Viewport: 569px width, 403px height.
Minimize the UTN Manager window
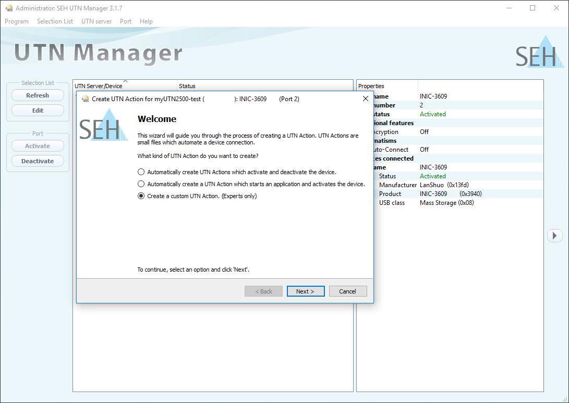[x=509, y=8]
